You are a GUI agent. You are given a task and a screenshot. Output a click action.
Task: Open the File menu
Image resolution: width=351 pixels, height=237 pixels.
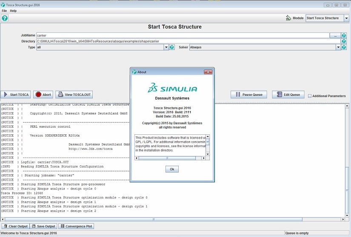coord(4,11)
